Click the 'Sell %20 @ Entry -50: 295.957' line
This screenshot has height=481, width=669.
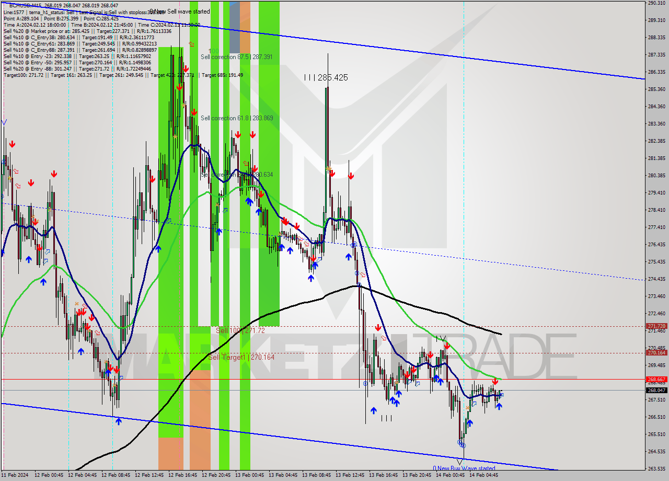click(x=77, y=62)
